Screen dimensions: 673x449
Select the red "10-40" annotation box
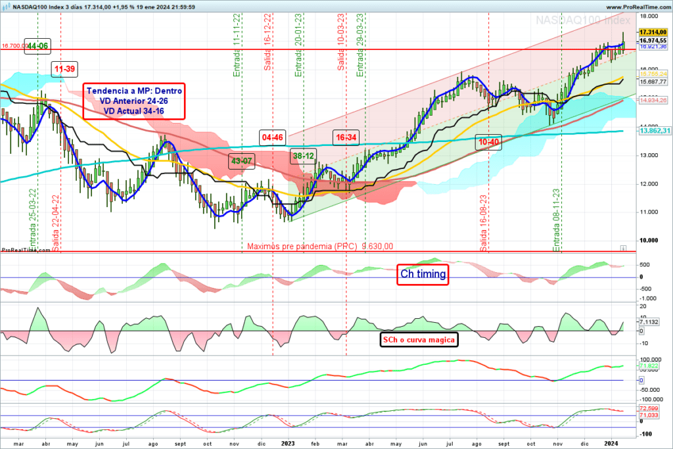tap(489, 142)
